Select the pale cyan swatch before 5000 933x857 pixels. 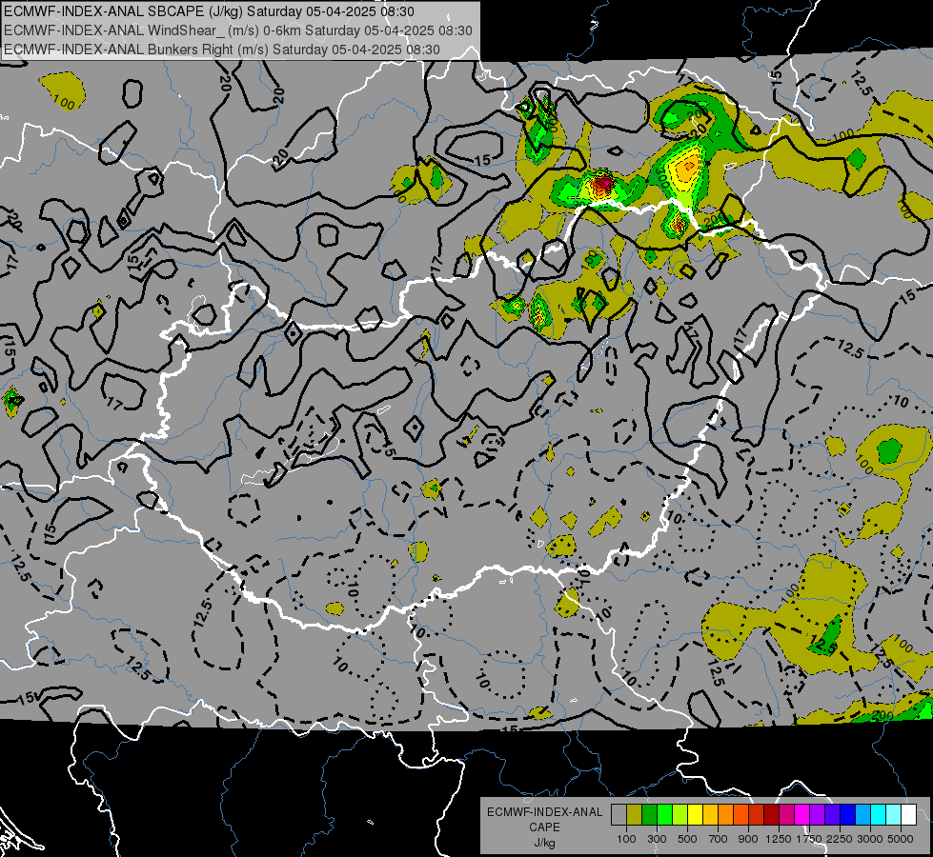894,815
